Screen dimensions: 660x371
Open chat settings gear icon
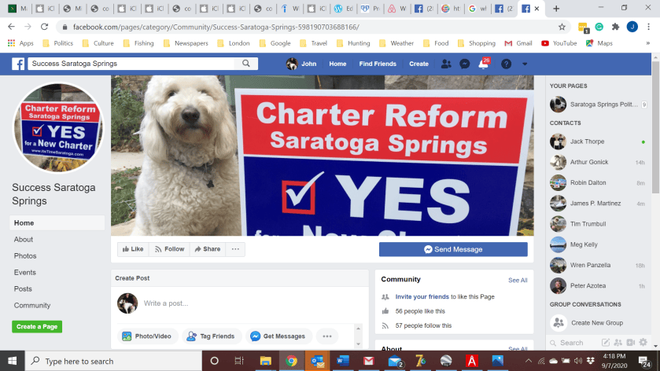point(643,343)
